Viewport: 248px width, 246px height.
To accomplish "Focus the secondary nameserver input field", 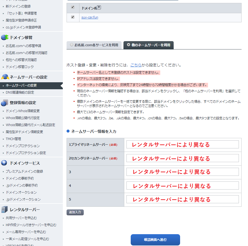I will (183, 158).
